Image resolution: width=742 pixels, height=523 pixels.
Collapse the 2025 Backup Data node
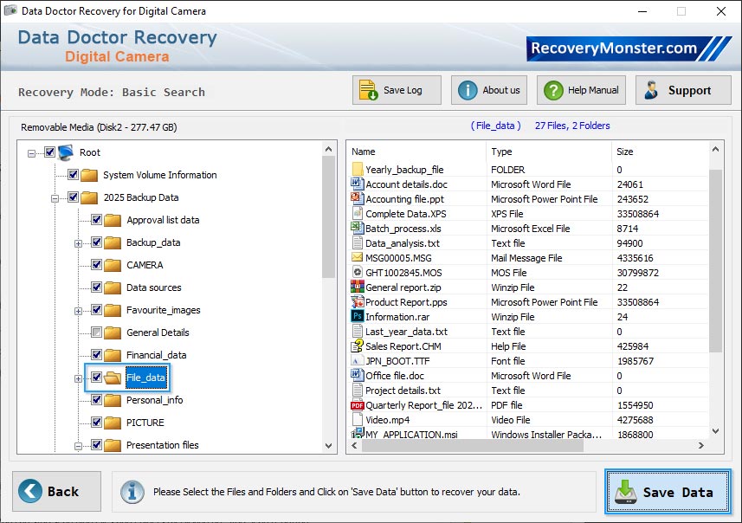(x=53, y=197)
